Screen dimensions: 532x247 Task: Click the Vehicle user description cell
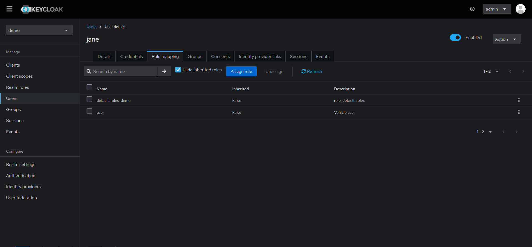coord(344,112)
